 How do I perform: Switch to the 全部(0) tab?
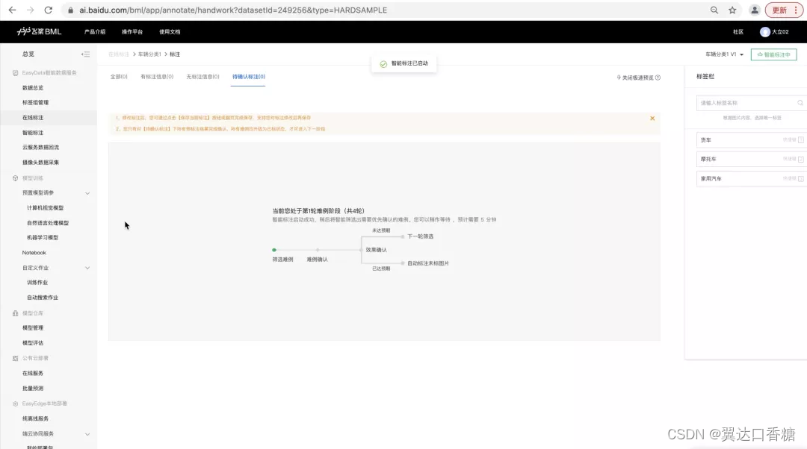(x=119, y=77)
